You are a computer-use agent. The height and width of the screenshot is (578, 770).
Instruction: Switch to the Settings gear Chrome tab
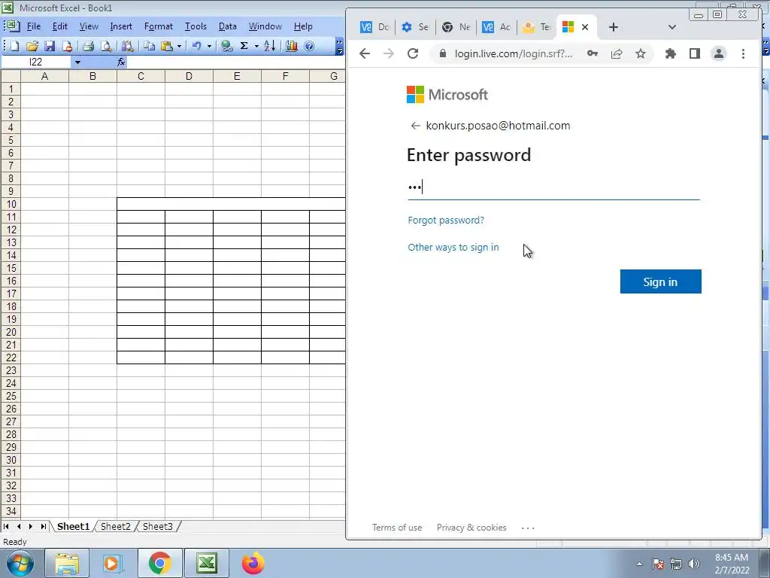(415, 27)
